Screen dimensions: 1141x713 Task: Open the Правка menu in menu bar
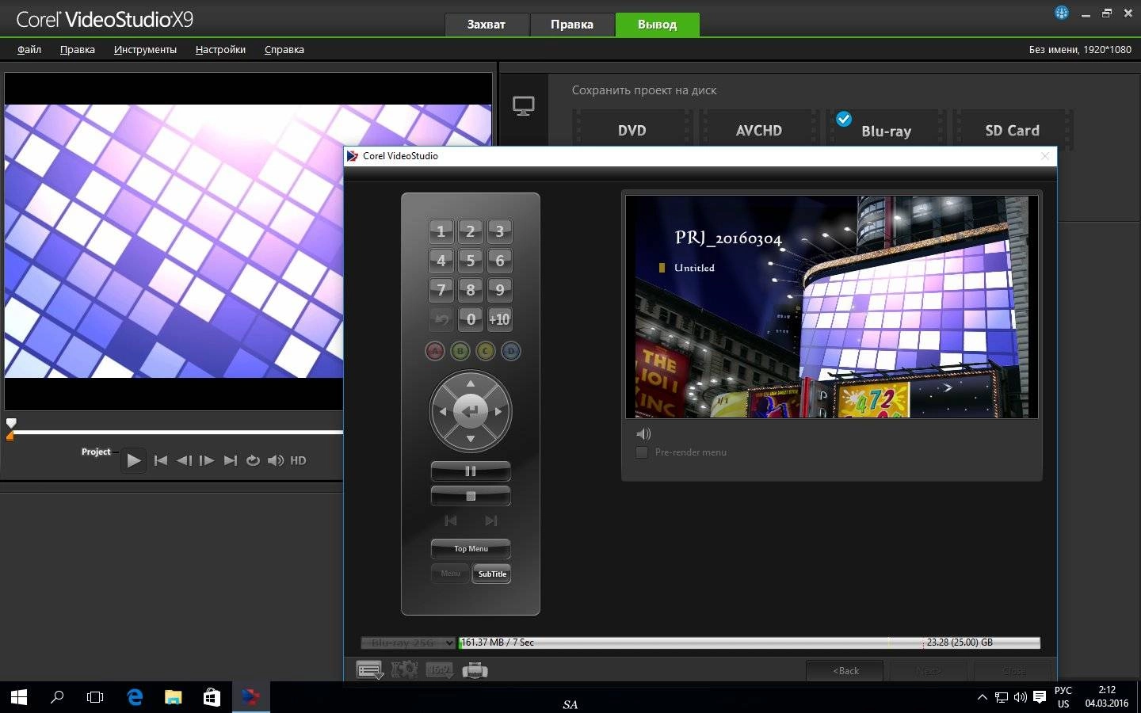pos(78,49)
